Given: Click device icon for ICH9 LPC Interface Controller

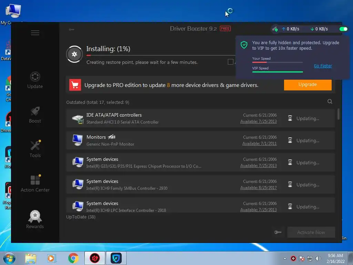Looking at the screenshot, I should point(78,206).
